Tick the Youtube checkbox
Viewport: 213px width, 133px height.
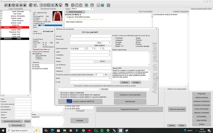tap(134, 40)
